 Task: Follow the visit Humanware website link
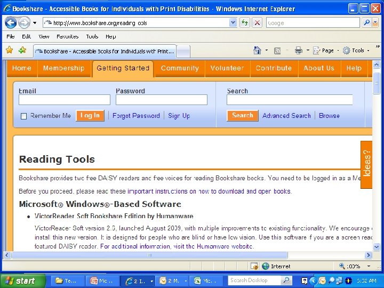click(177, 246)
